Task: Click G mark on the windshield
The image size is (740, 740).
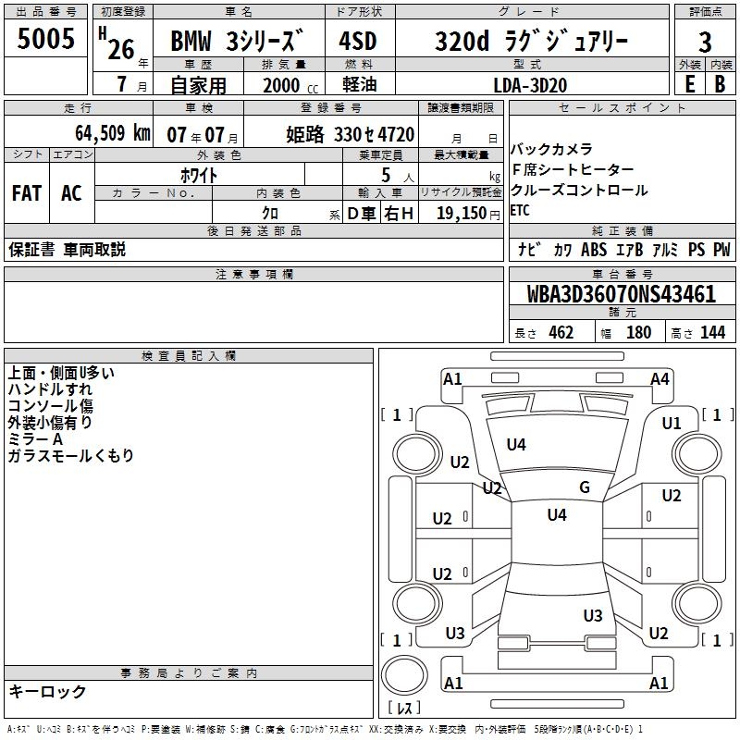Action: (x=585, y=487)
